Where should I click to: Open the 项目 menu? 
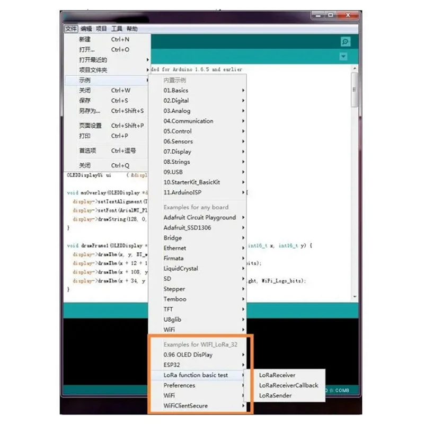101,29
